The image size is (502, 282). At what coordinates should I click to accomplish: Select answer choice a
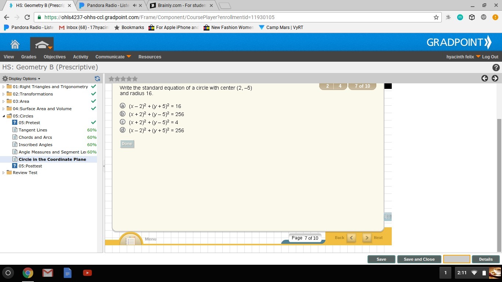pyautogui.click(x=123, y=106)
